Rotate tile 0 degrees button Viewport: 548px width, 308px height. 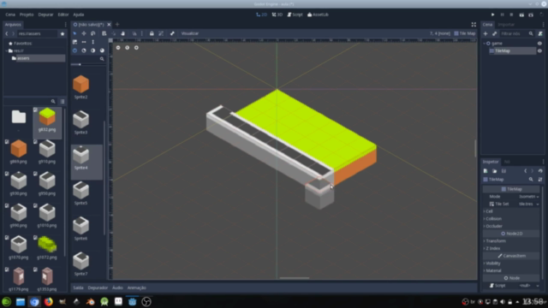[74, 50]
